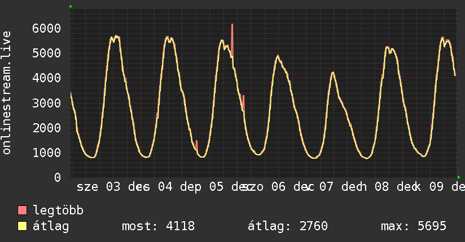Image resolution: width=465 pixels, height=242 pixels.
Task: Click the '07' date label on x-axis
Action: 326,187
